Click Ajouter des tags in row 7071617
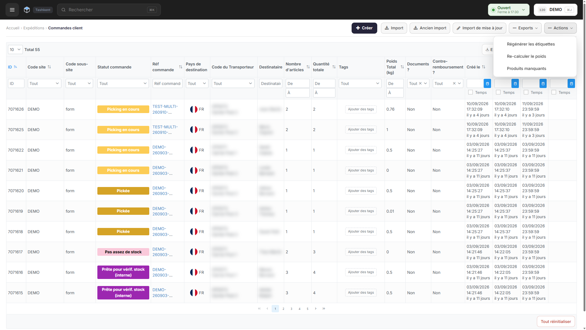Viewport: 586px width, 330px height. coord(361,252)
